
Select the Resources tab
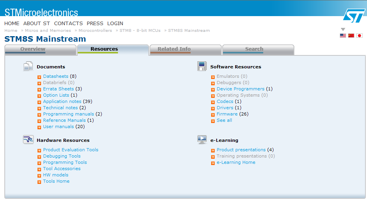coord(113,50)
